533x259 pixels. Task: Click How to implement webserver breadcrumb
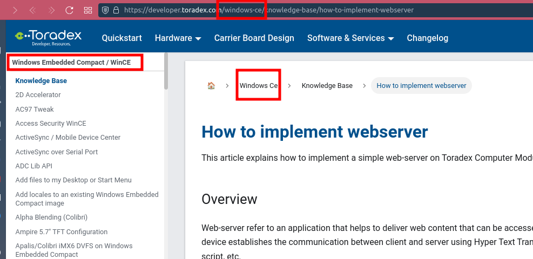(x=421, y=86)
